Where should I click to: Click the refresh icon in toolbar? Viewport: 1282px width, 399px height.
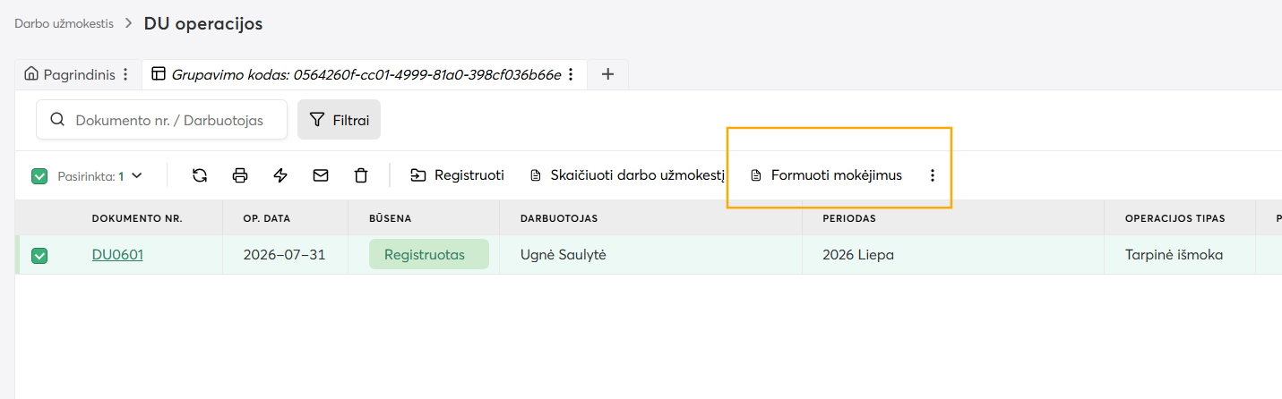[x=200, y=175]
